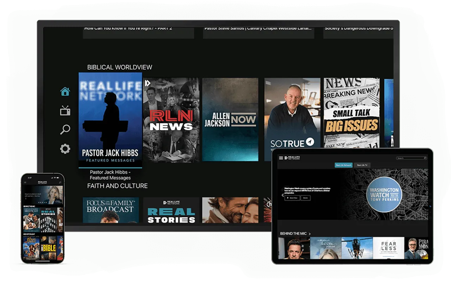Viewport: 451px width, 283px height.
Task: Select the Real Life Network tab on tablet
Action: click(344, 165)
